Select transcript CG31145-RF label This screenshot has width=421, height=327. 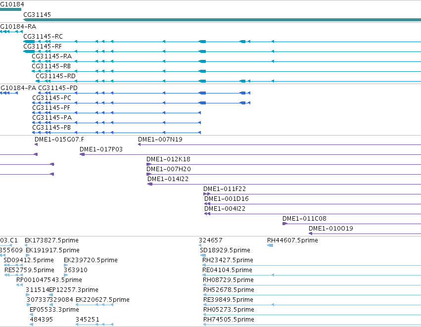(x=43, y=47)
